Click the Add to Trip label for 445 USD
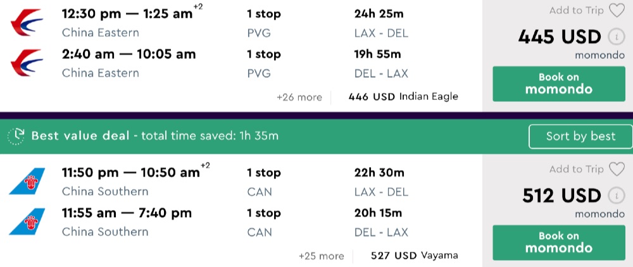 coord(577,10)
